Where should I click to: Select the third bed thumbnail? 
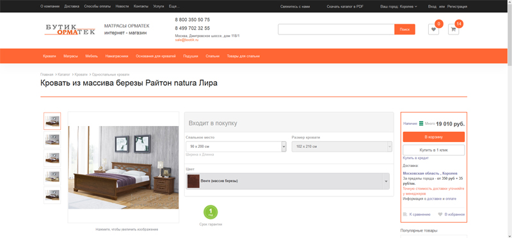coord(52,158)
